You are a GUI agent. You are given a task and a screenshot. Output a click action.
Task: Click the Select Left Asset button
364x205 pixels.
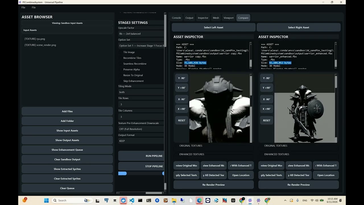pyautogui.click(x=214, y=27)
